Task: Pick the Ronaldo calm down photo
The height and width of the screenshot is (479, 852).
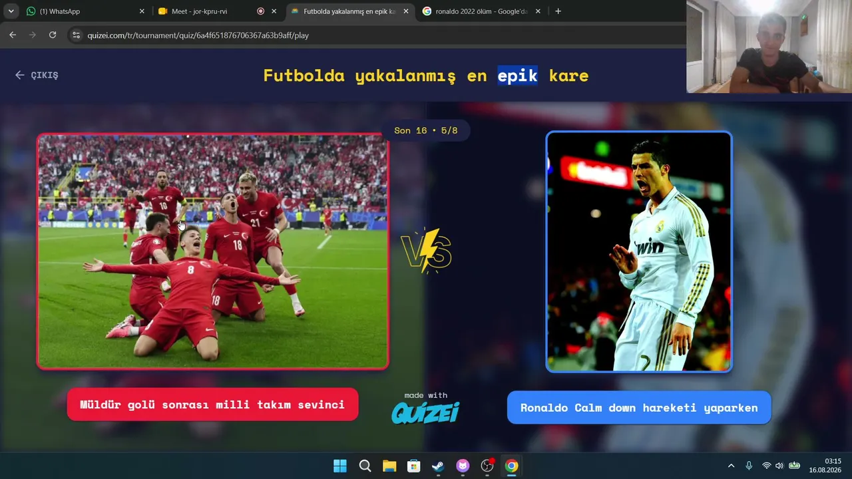Action: click(639, 251)
